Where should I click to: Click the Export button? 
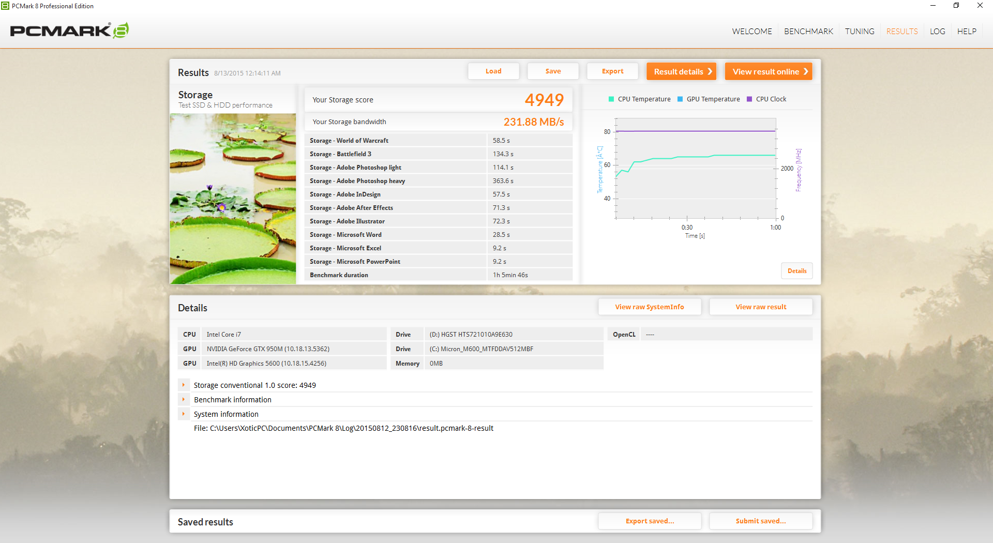coord(612,71)
